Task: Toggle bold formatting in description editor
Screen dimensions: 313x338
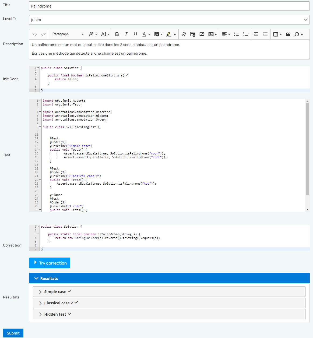Action: pyautogui.click(x=117, y=34)
